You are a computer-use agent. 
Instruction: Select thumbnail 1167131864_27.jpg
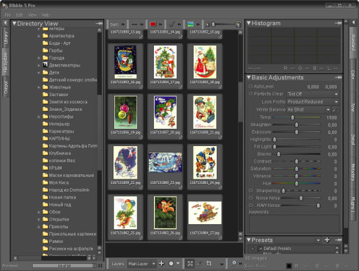pyautogui.click(x=205, y=217)
